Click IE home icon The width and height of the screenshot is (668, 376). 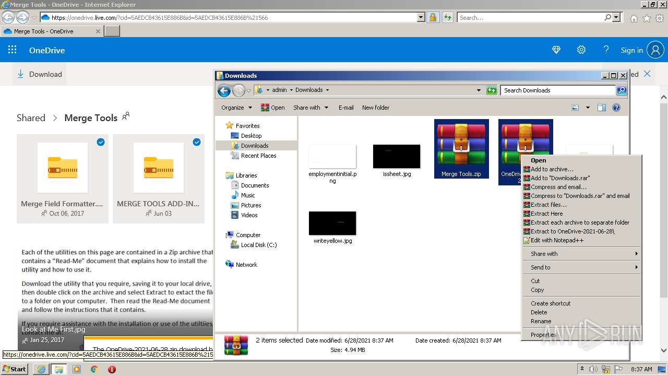point(634,18)
